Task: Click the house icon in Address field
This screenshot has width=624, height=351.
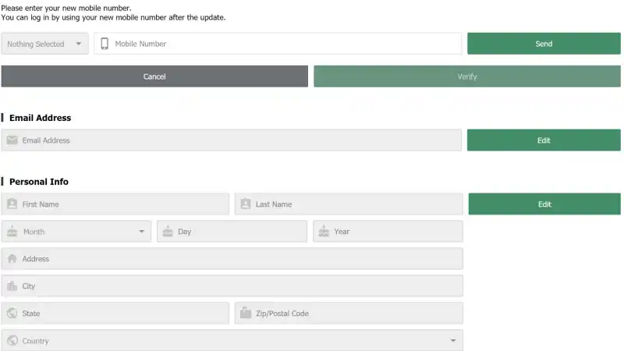Action: [12, 259]
